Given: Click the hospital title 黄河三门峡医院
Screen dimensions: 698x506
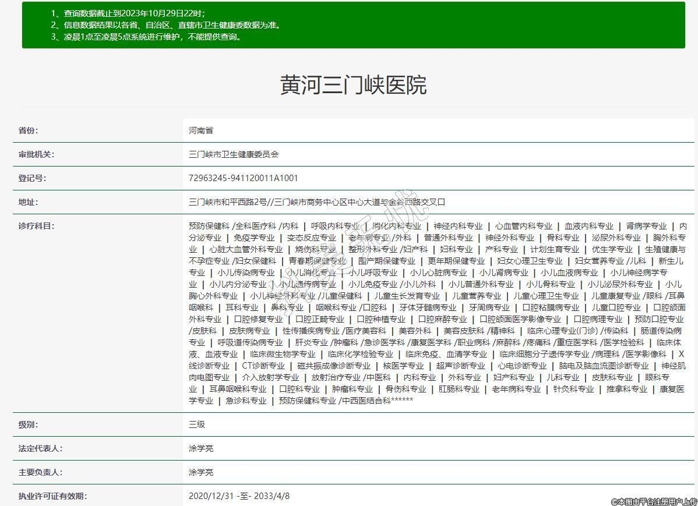Looking at the screenshot, I should click(353, 85).
